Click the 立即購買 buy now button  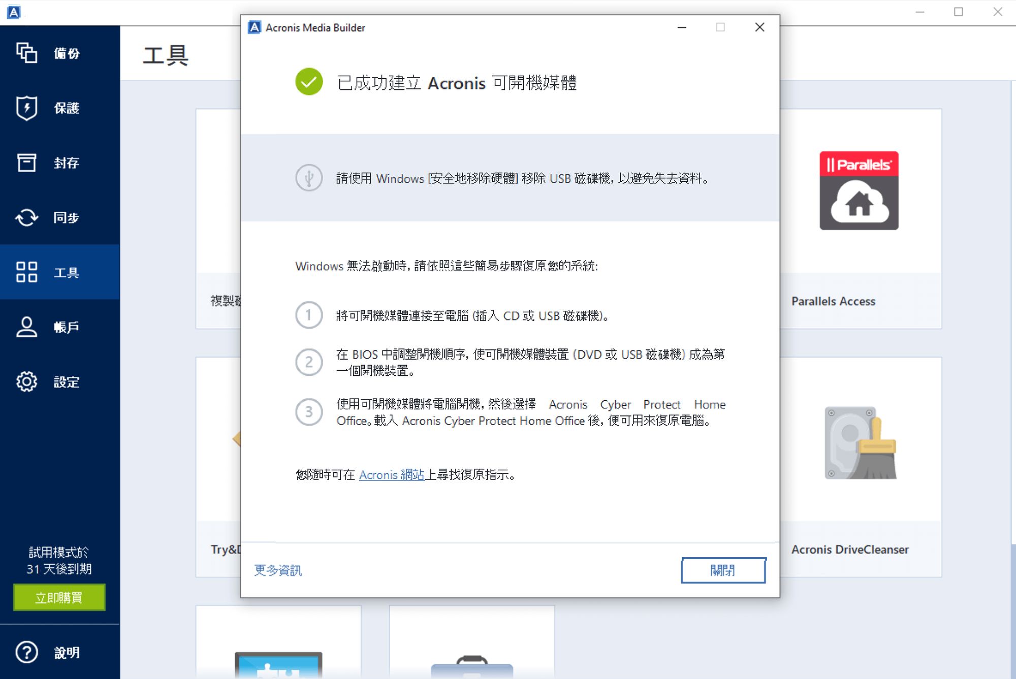(x=59, y=597)
